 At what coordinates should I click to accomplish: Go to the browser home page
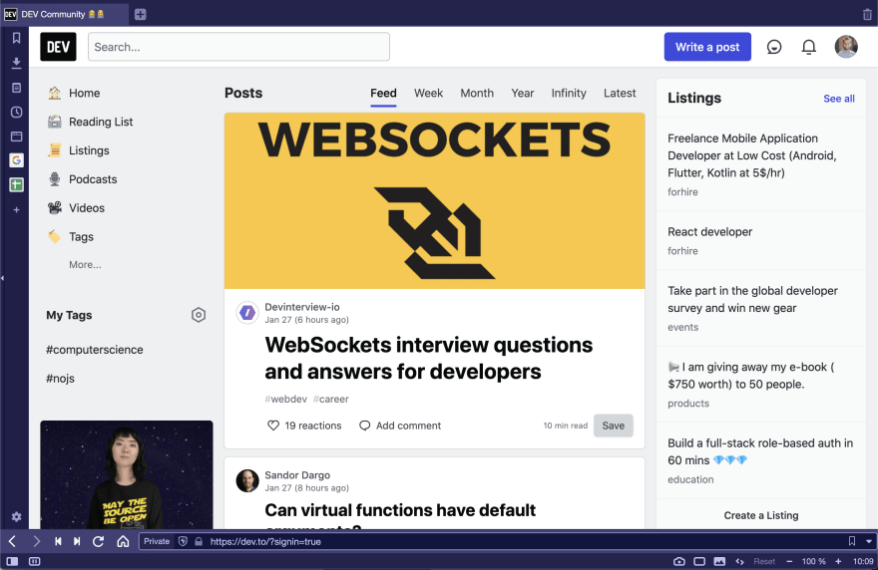pos(123,541)
